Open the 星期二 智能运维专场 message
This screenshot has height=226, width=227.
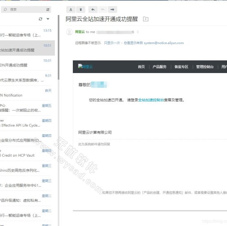click(27, 213)
